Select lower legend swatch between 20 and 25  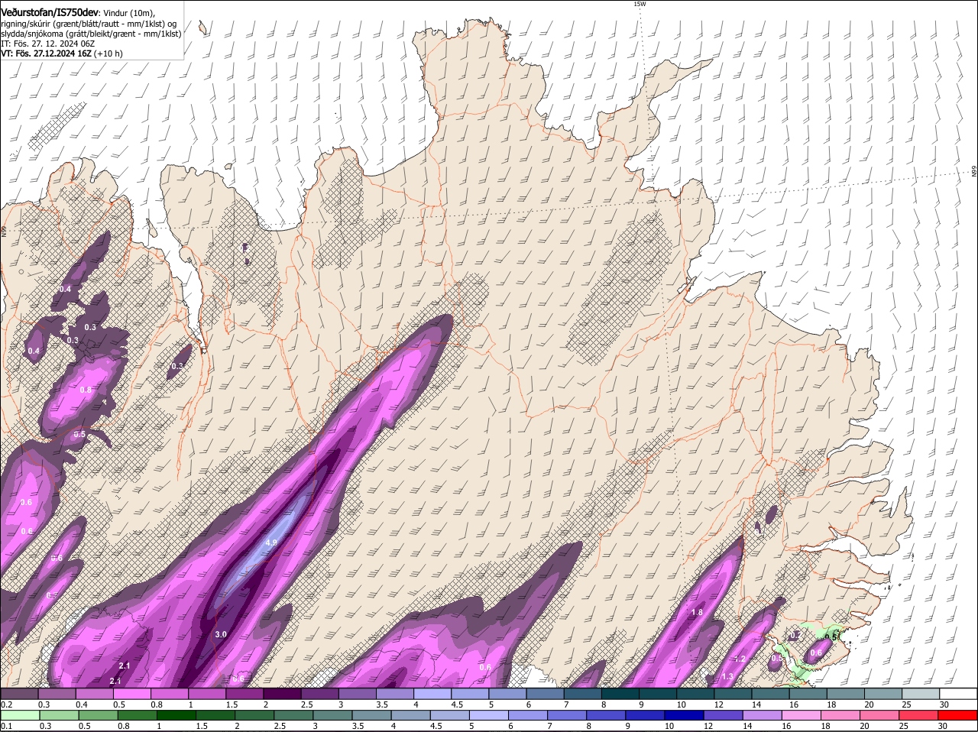tap(880, 715)
